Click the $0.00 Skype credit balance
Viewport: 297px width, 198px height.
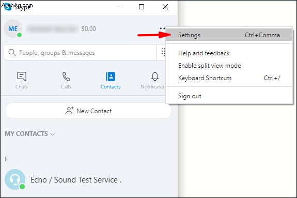click(x=89, y=29)
